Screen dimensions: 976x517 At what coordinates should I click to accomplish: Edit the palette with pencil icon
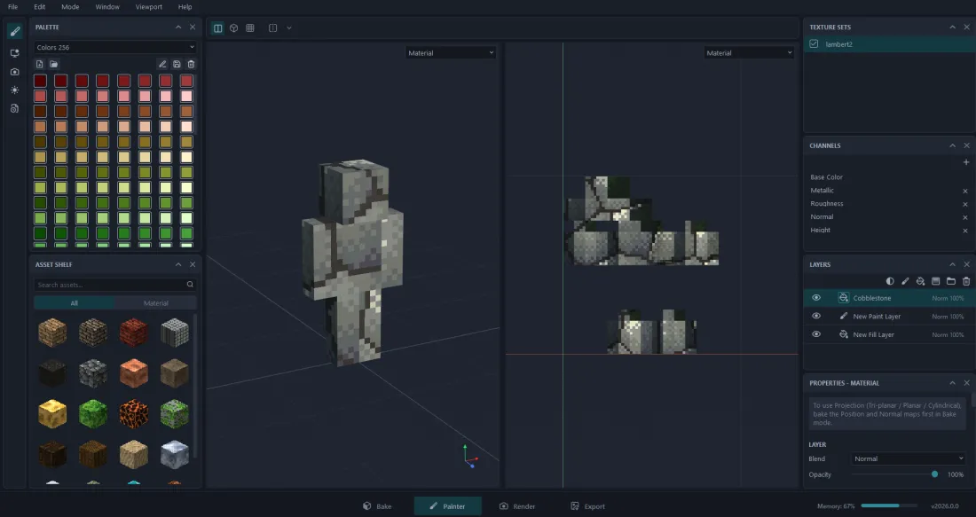pos(162,64)
